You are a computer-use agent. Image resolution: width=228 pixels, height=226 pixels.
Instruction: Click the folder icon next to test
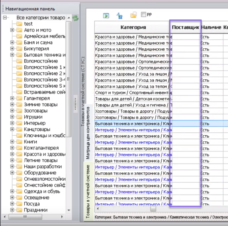pos(19,24)
